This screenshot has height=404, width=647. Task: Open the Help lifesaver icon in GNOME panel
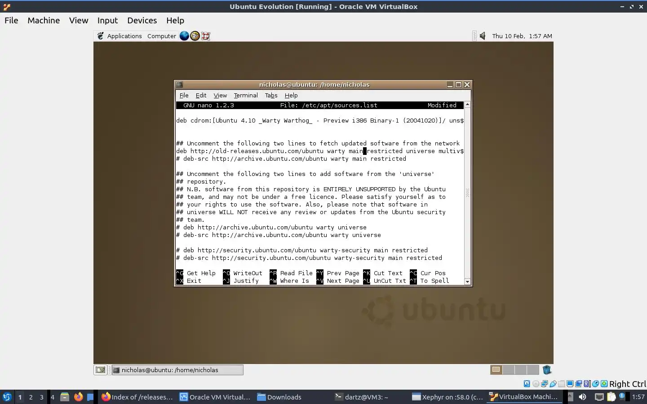tap(206, 36)
